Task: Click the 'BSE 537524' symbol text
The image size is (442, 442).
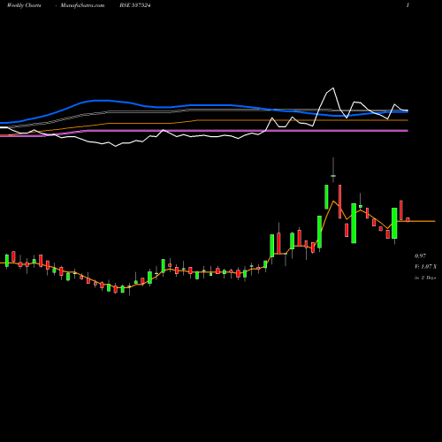Action: pos(135,5)
